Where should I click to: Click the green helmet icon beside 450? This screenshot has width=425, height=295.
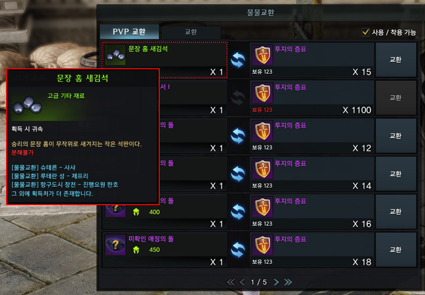[136, 250]
